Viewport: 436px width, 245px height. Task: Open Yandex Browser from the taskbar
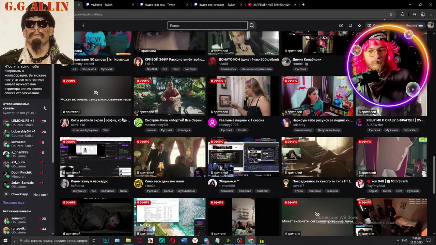[195, 241]
